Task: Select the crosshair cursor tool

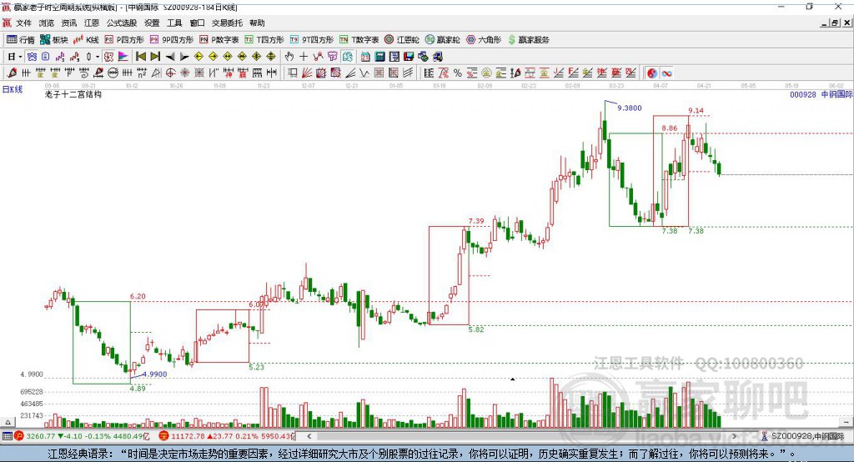Action: point(304,57)
